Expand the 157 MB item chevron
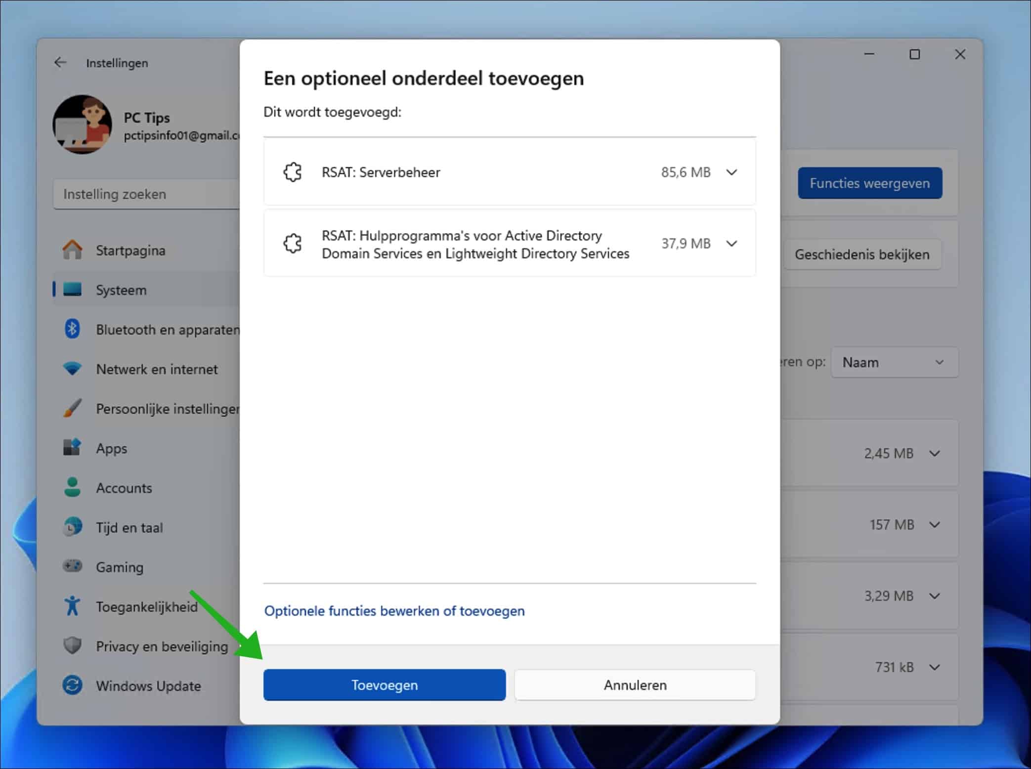The height and width of the screenshot is (769, 1031). [934, 524]
